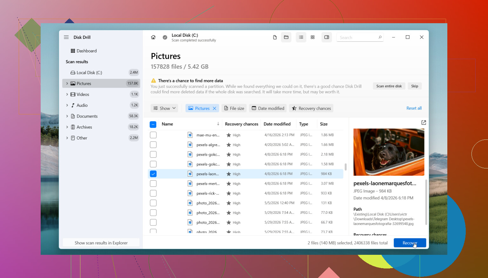Click Scan entire disk button
The image size is (488, 278).
click(389, 86)
